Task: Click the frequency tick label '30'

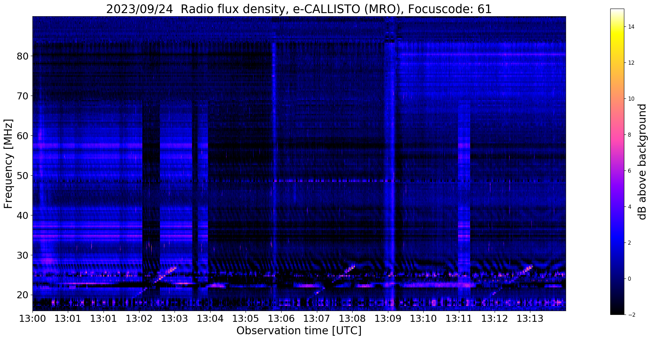Action: 22,255
